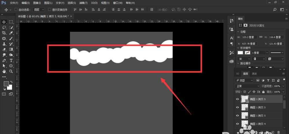Collapse the 形状细节 section
The width and height of the screenshot is (289, 134).
[238, 48]
